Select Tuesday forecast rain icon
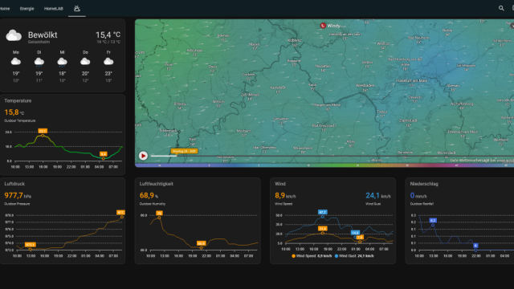This screenshot has width=514, height=289. tap(39, 62)
